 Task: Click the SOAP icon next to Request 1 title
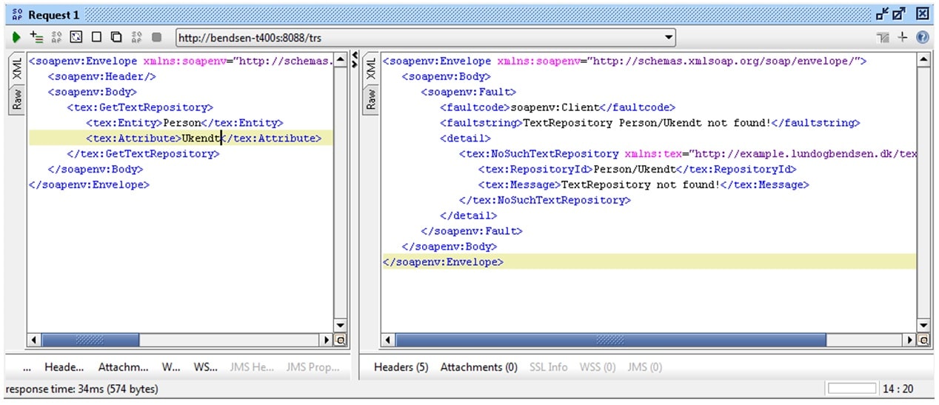(17, 14)
